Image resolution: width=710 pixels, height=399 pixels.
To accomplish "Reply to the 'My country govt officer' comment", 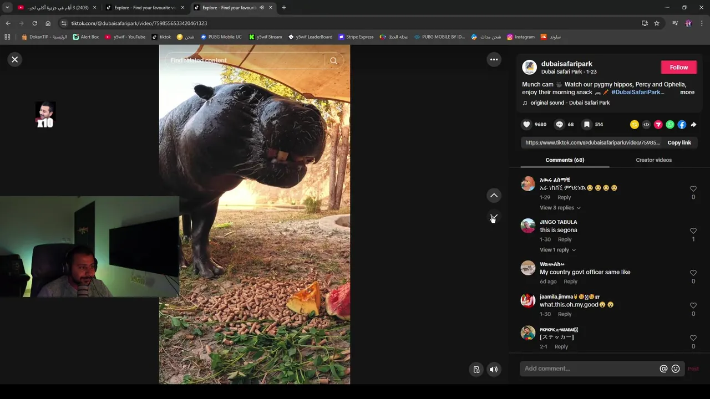I will [x=570, y=282].
